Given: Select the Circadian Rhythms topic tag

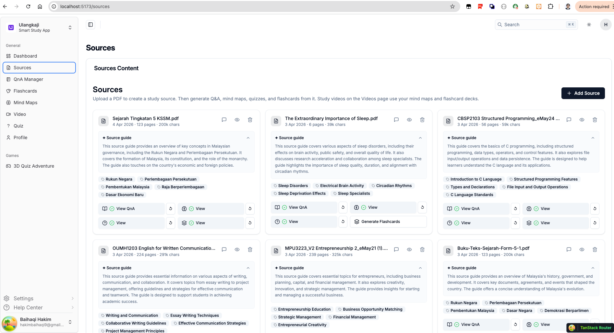Looking at the screenshot, I should 393,186.
